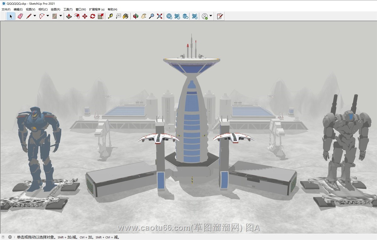
Task: Pick the pink Eraser tool
Action: [20, 16]
